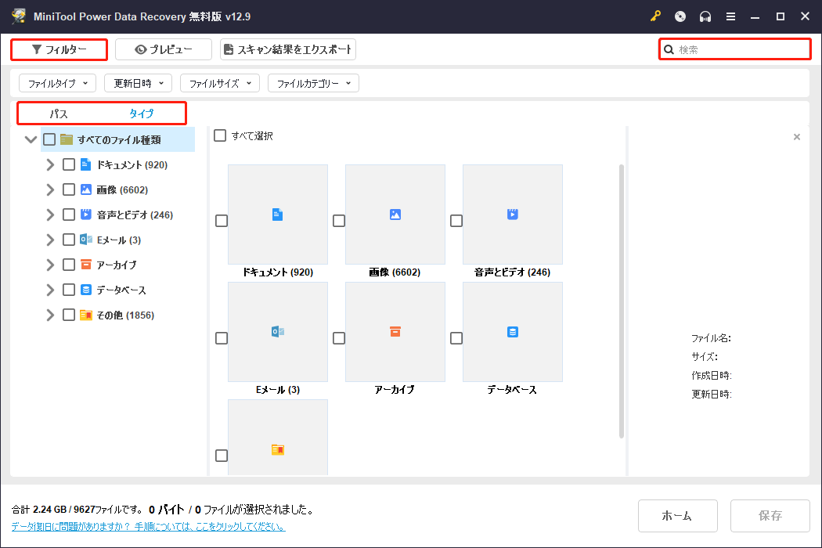Click the アーカイブ archive icon in the tree
Viewport: 822px width, 548px height.
point(86,265)
